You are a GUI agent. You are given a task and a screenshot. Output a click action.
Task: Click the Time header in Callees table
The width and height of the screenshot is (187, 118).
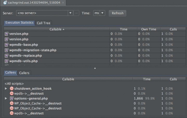coord(147,79)
